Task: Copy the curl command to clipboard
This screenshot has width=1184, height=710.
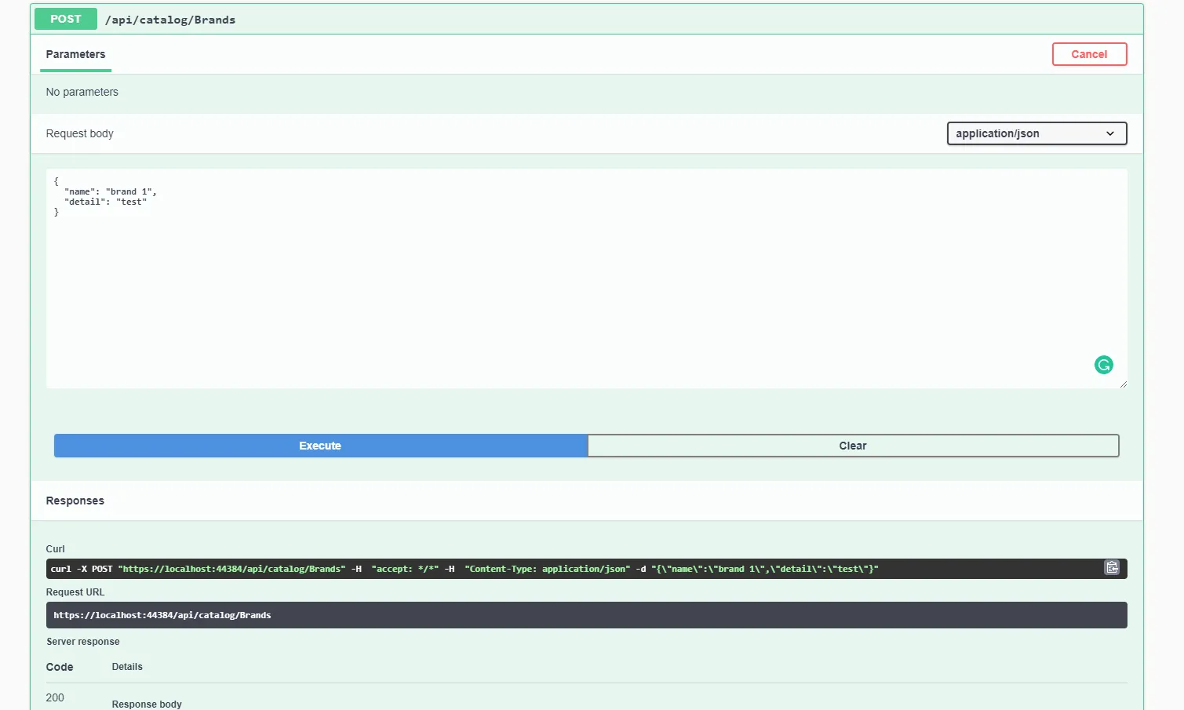Action: click(1111, 567)
